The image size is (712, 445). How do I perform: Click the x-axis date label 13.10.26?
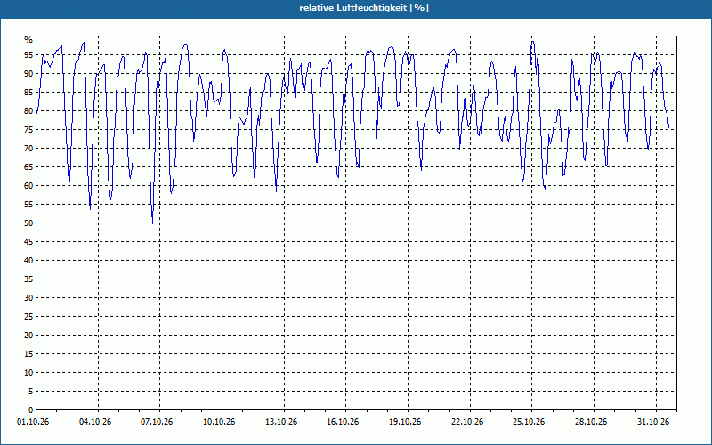pos(281,422)
